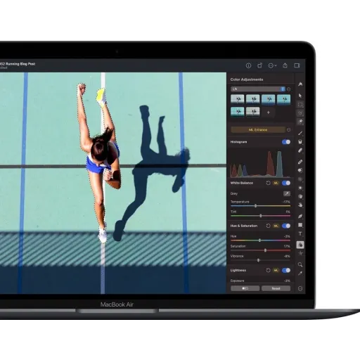Toggle the Histogram switch
The width and height of the screenshot is (360, 360).
coord(286,142)
